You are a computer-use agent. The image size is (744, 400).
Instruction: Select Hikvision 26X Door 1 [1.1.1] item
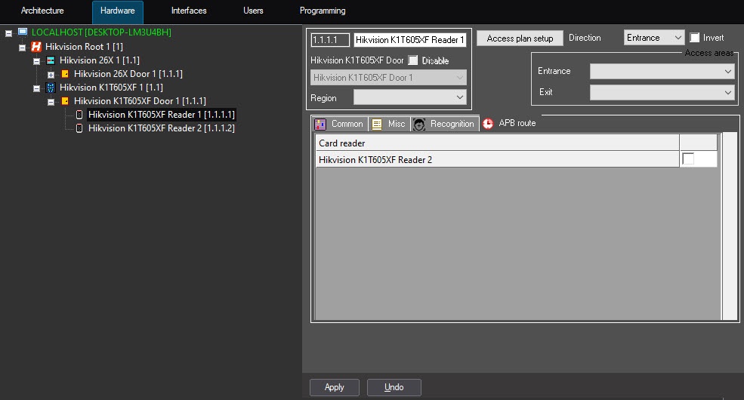point(128,74)
